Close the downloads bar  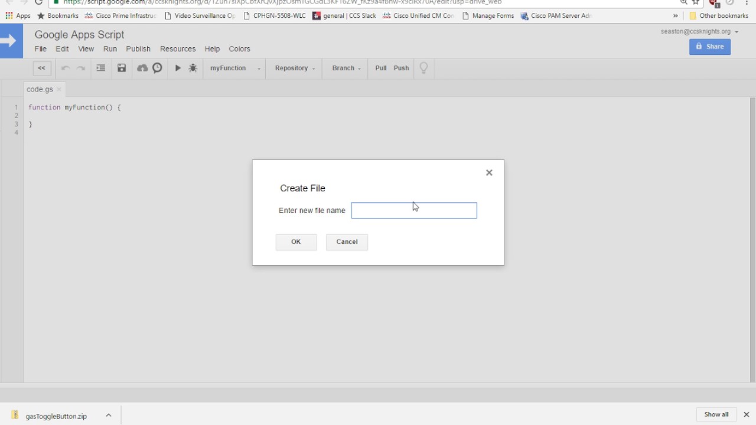point(746,414)
